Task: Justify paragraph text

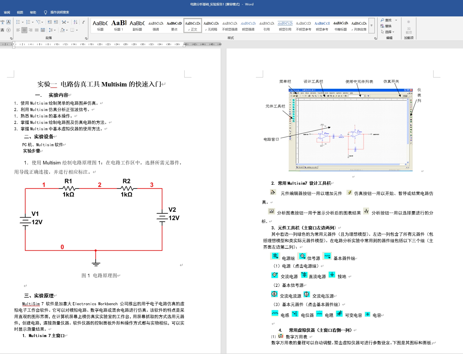Action: point(37,30)
